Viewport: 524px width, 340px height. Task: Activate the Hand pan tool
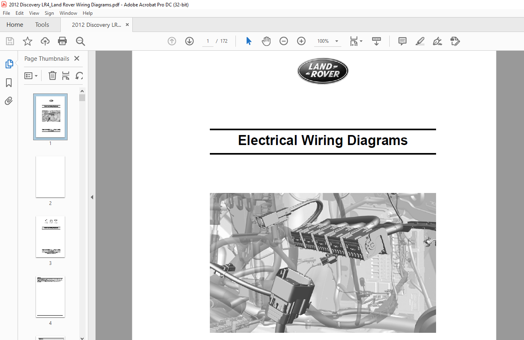266,41
